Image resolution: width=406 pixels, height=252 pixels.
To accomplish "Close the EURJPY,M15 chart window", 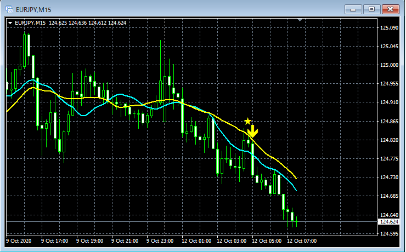I will tap(391, 9).
